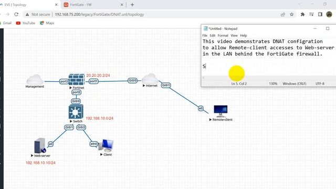Viewport: 336px width, 189px height.
Task: Open Notepad View menu
Action: click(x=234, y=35)
